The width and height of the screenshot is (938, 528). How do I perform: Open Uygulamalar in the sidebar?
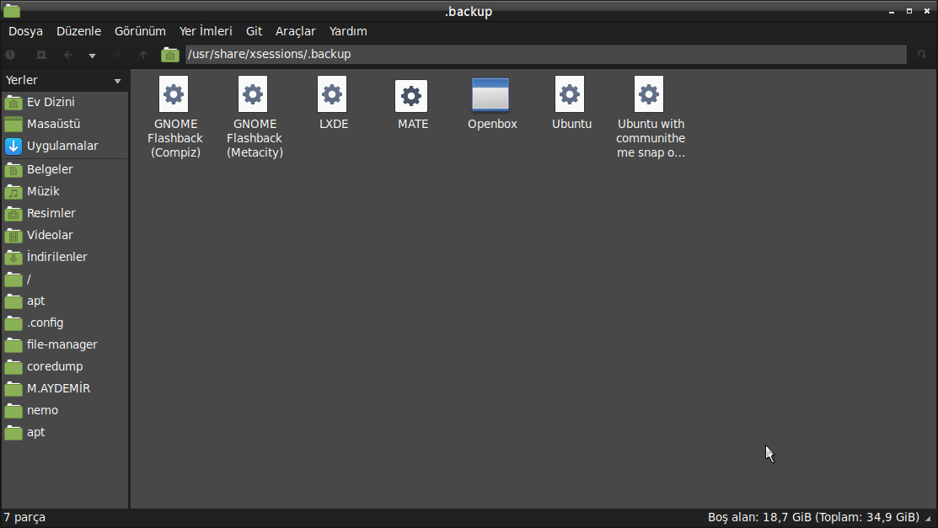(65, 146)
